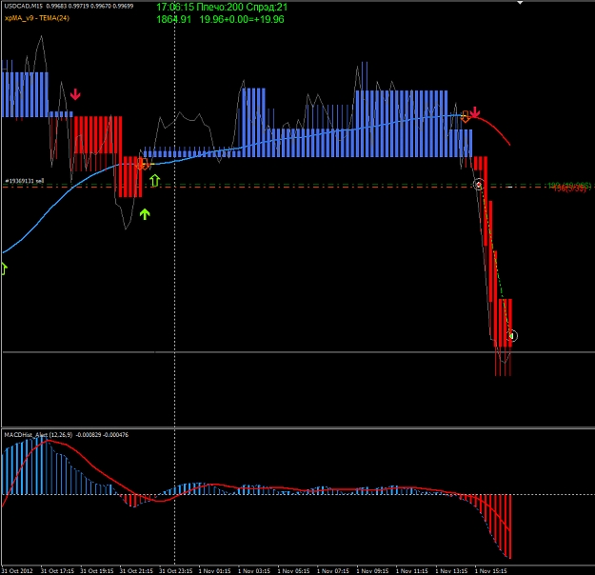Click the '1 Nov 11:15' time axis label
The height and width of the screenshot is (575, 595).
pyautogui.click(x=411, y=571)
